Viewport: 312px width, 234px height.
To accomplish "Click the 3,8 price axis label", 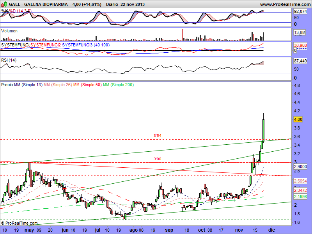I will pyautogui.click(x=297, y=128).
